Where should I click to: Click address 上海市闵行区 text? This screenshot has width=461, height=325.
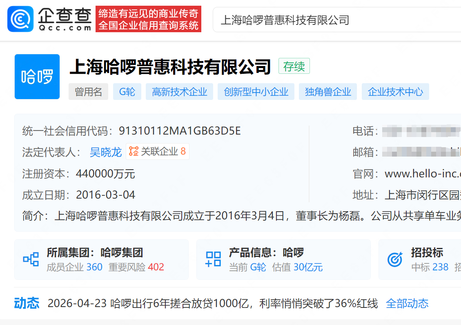(423, 195)
